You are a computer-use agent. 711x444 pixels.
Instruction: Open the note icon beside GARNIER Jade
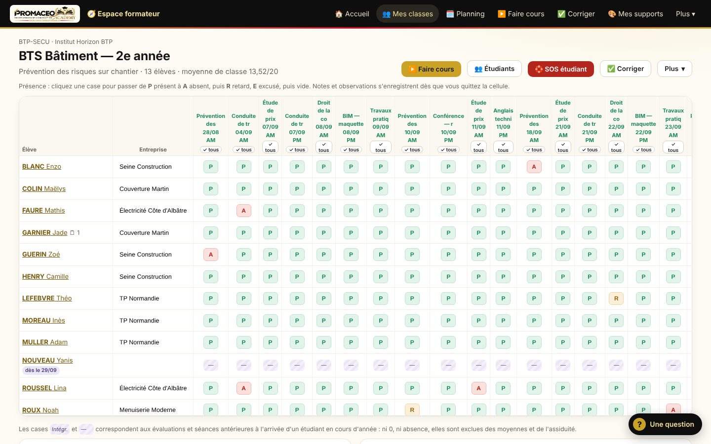(x=72, y=233)
